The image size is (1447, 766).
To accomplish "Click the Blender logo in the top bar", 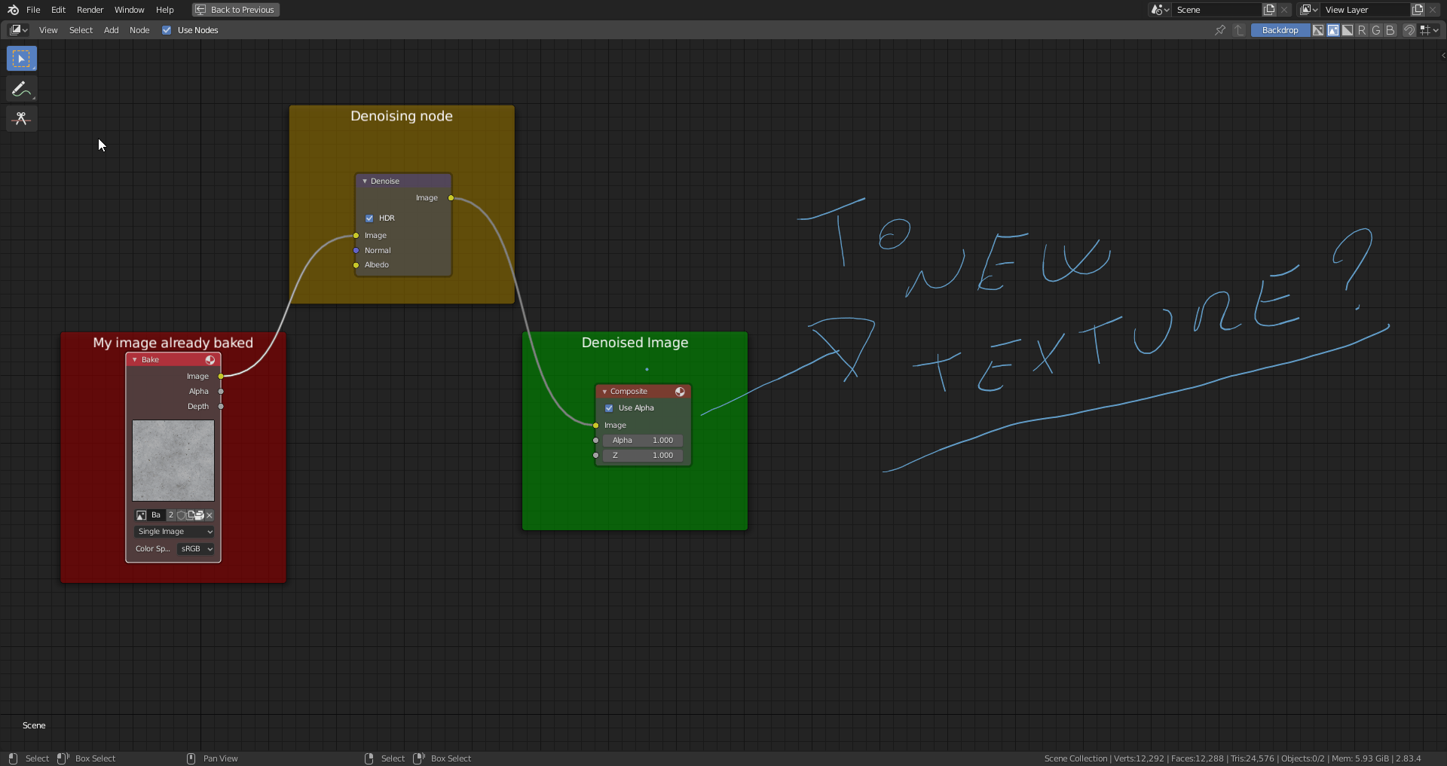I will (x=11, y=10).
